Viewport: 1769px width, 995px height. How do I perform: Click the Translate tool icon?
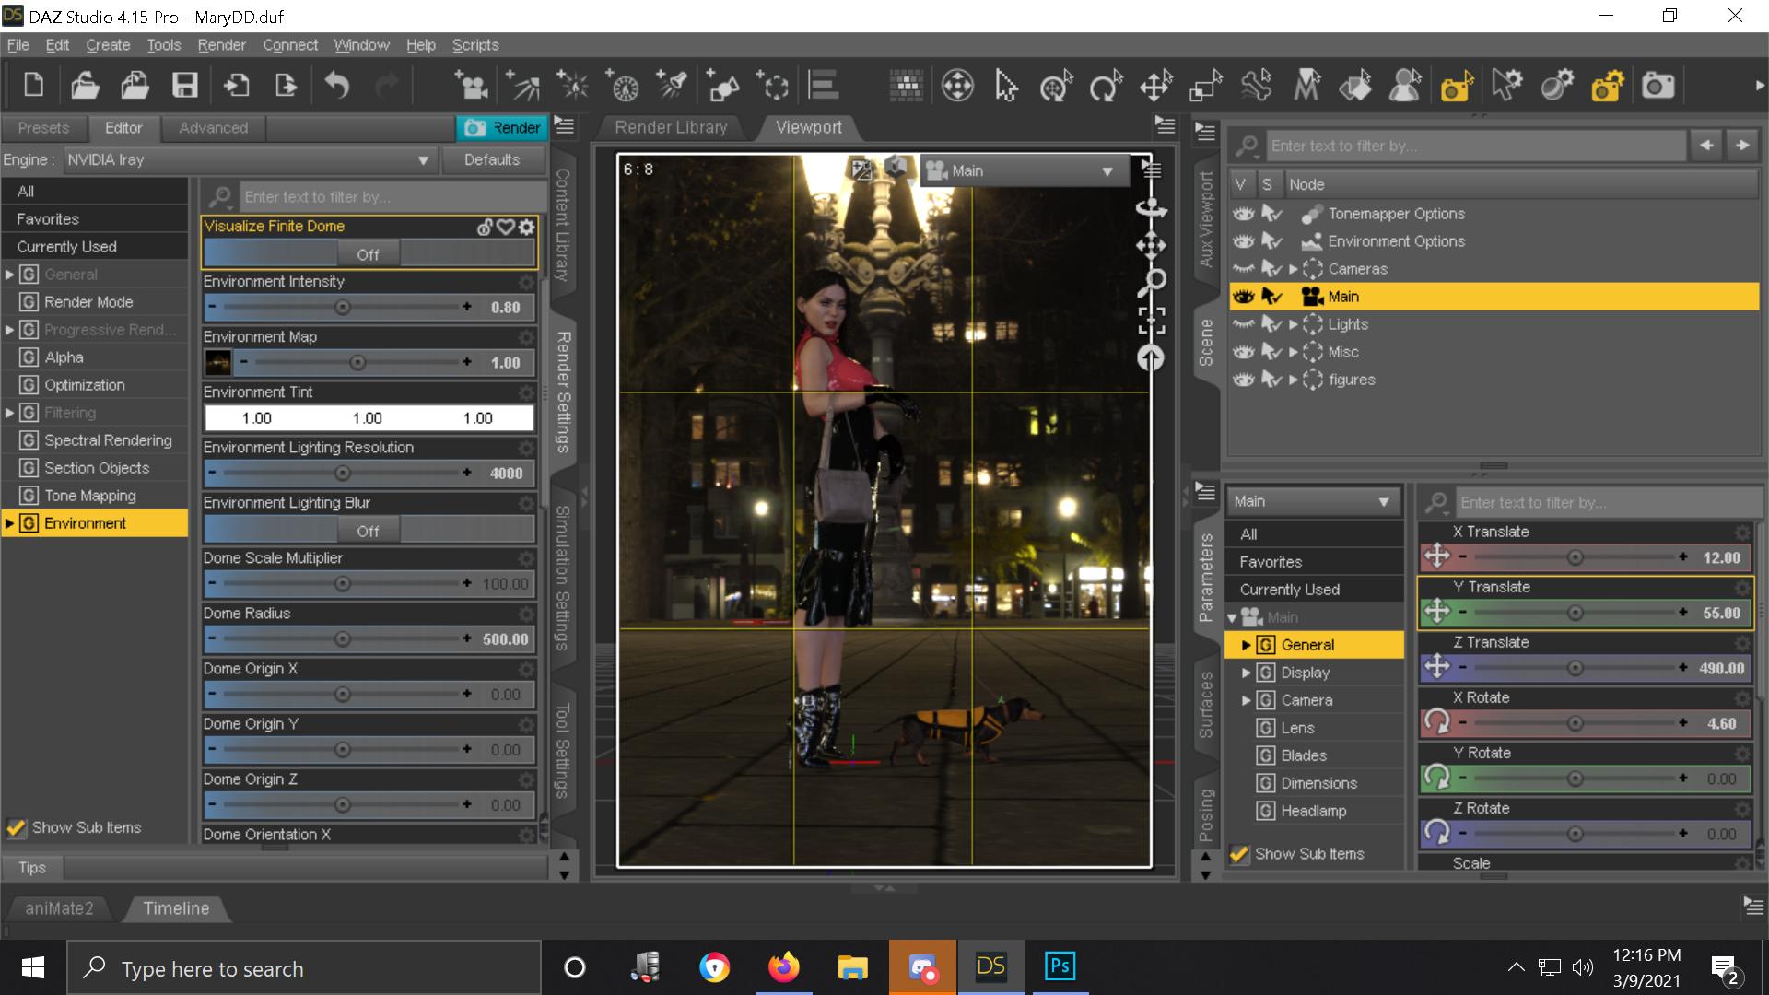(x=1155, y=87)
